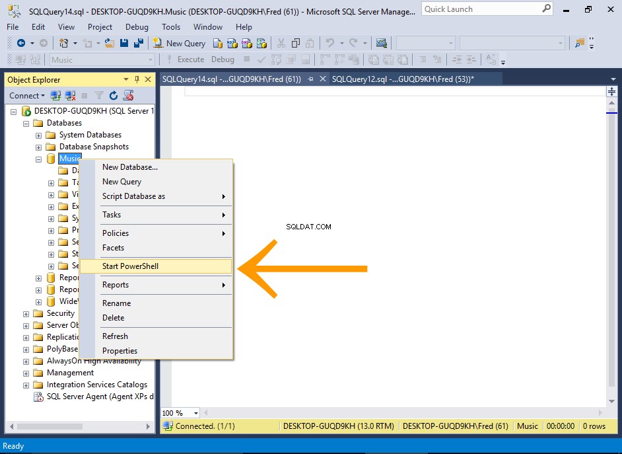Screen dimensions: 622x454
Task: Click the Redo arrow icon
Action: pos(353,42)
